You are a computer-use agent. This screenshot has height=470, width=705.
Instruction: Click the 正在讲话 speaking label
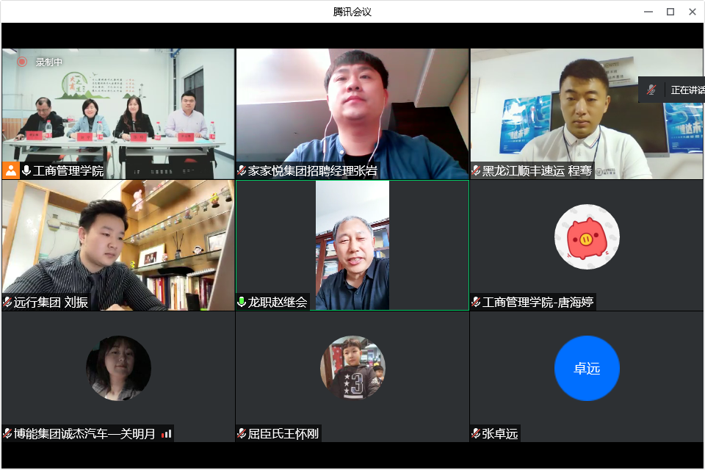pyautogui.click(x=687, y=90)
